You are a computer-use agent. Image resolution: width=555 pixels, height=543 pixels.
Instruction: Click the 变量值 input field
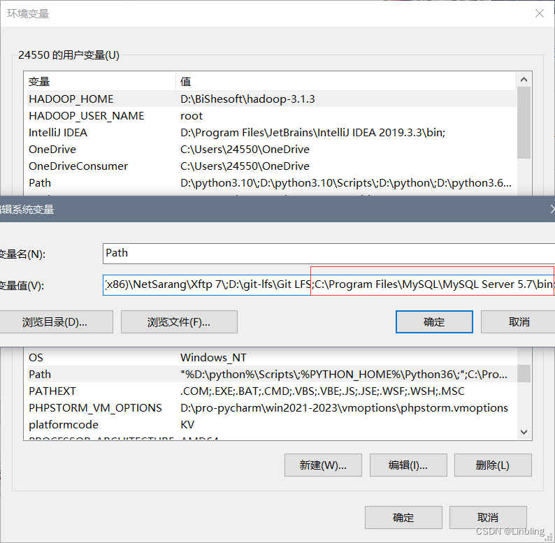pos(329,284)
